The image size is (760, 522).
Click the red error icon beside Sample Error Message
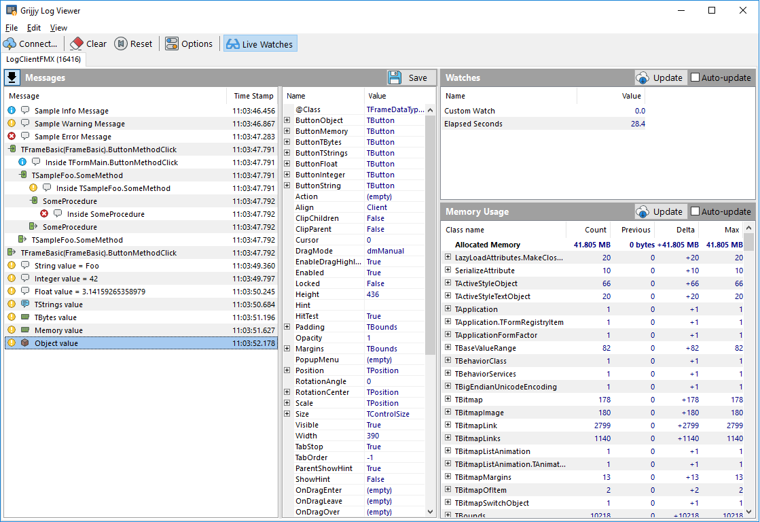click(x=12, y=137)
